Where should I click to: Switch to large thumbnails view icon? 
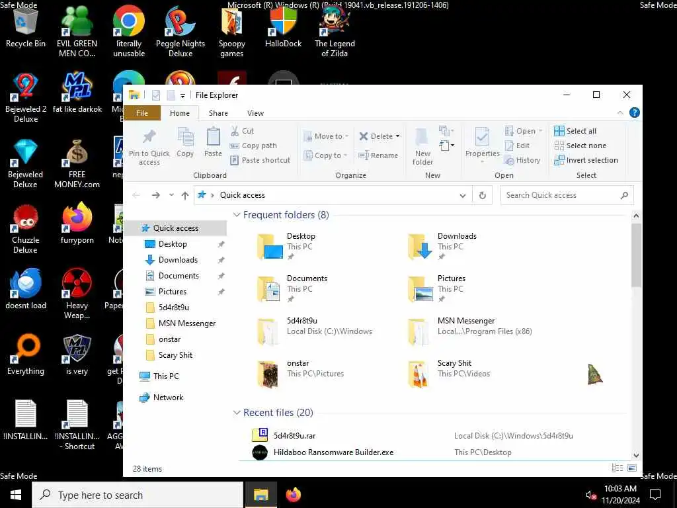(x=632, y=468)
